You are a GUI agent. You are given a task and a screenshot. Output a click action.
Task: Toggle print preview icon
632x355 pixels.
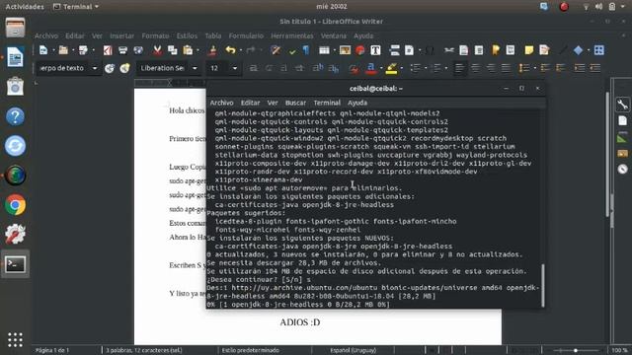click(138, 50)
